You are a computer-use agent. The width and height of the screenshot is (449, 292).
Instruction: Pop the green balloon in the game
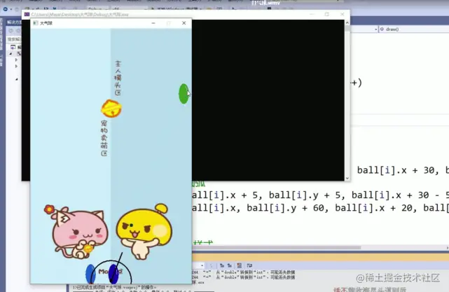click(184, 94)
